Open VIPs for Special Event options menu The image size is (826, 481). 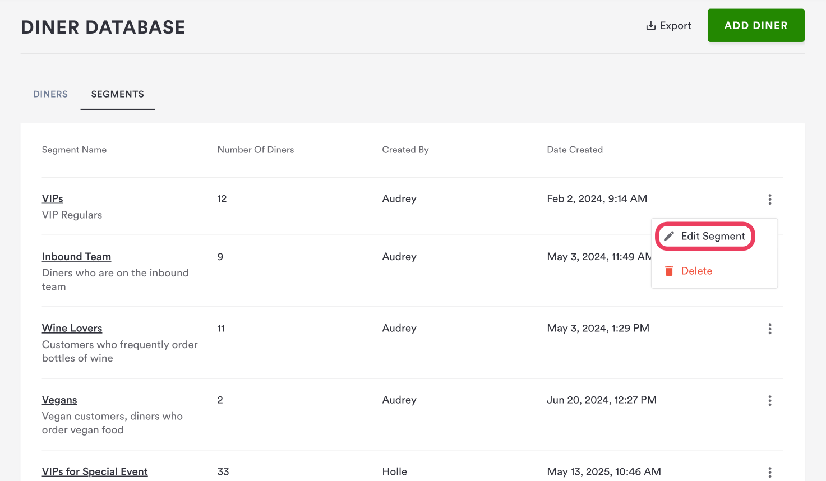click(769, 472)
